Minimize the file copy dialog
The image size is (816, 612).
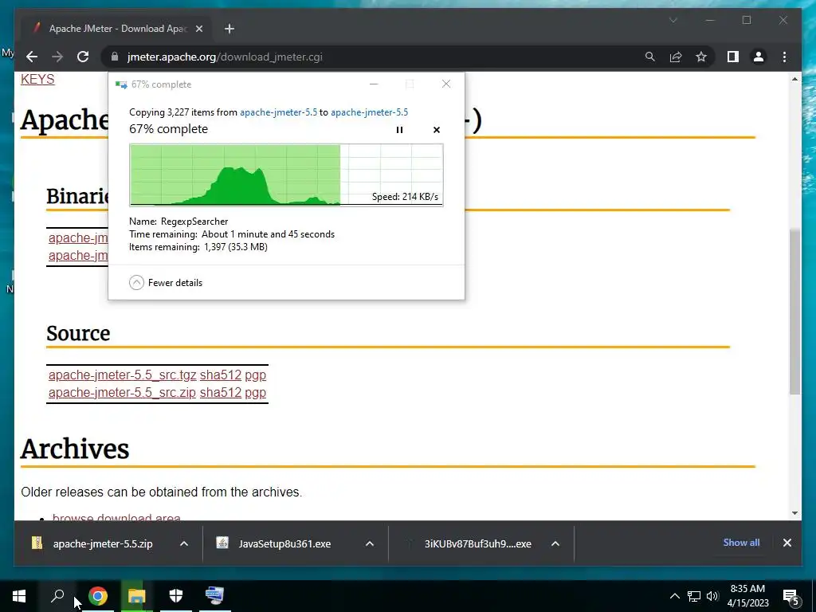[x=374, y=84]
